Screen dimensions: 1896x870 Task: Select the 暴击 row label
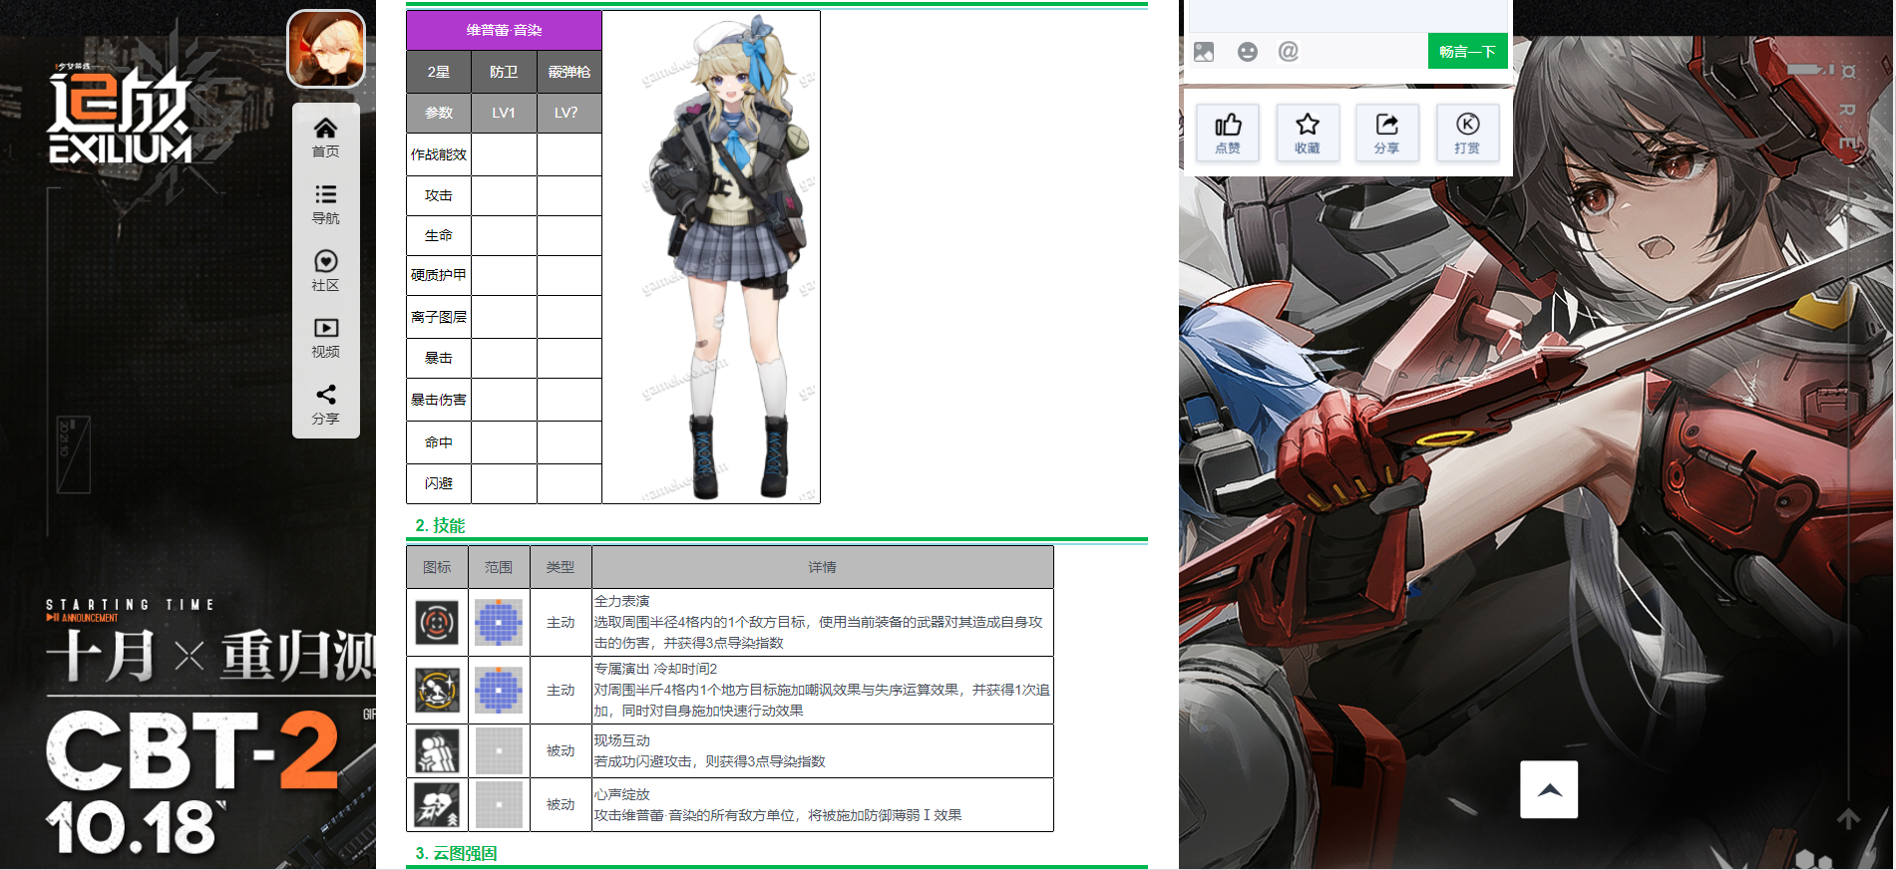pos(439,358)
